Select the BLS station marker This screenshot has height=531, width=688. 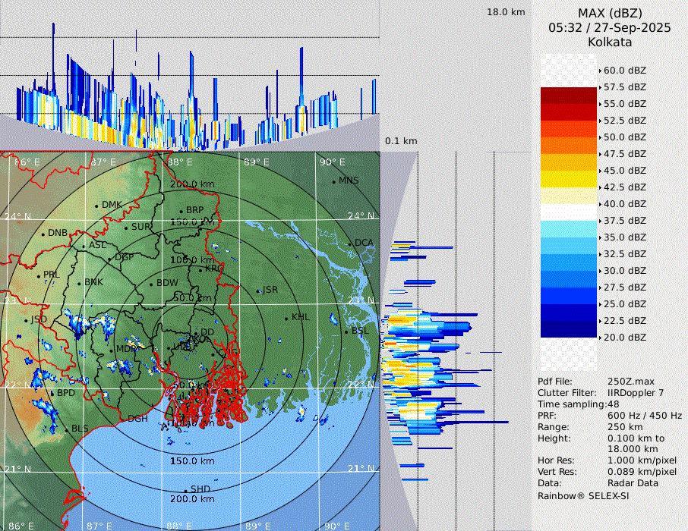(x=67, y=429)
